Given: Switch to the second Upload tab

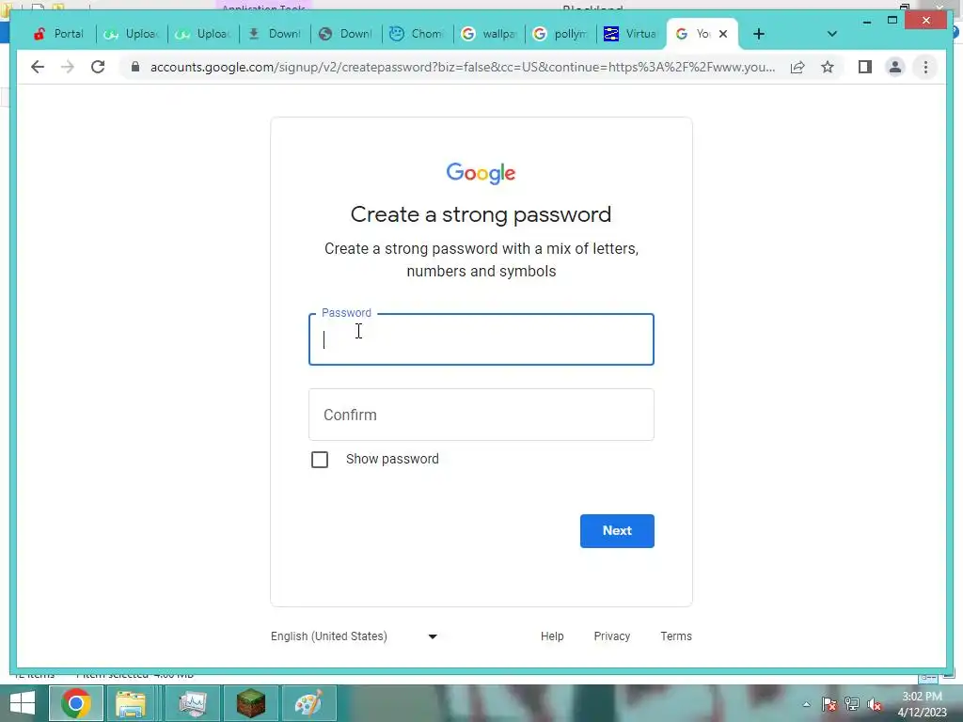Looking at the screenshot, I should (203, 34).
